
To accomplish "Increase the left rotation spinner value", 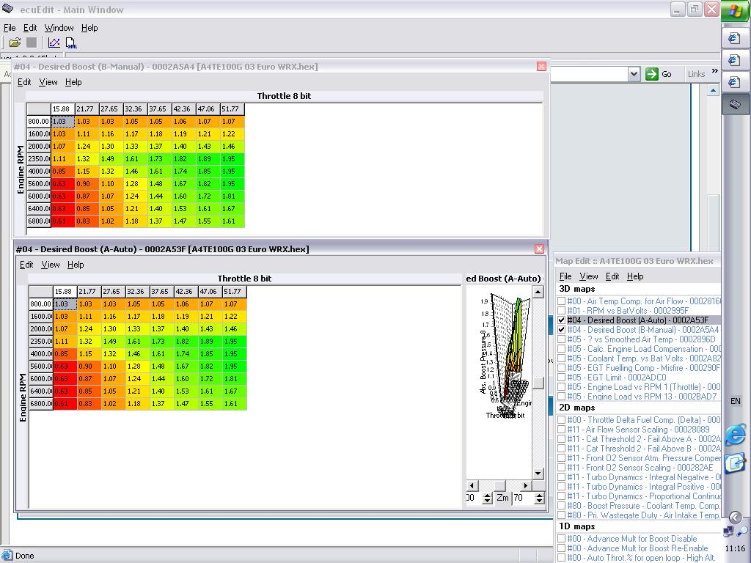I will [487, 495].
